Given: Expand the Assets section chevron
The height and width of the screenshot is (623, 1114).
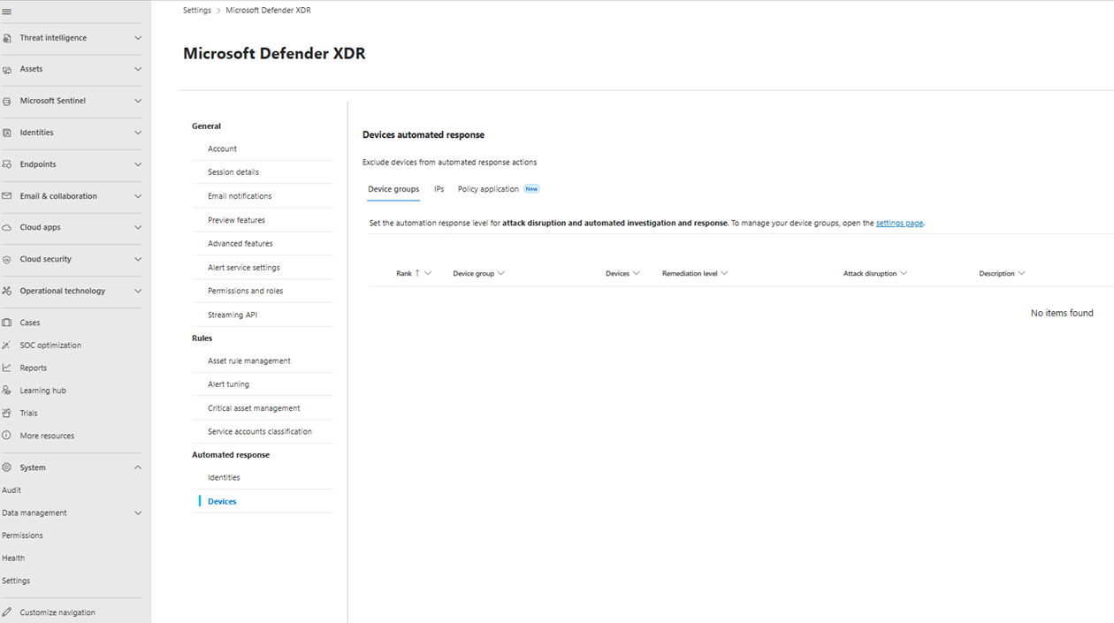Looking at the screenshot, I should pyautogui.click(x=137, y=69).
